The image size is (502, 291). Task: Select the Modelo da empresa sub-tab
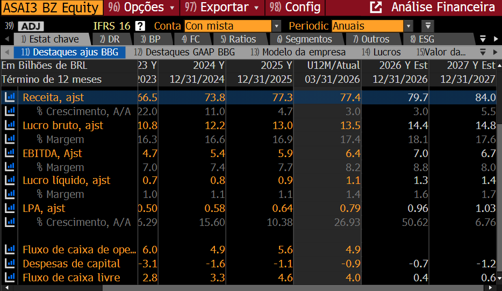(x=298, y=52)
